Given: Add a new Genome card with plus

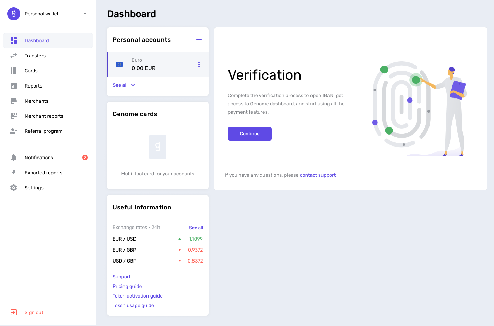Looking at the screenshot, I should [x=199, y=114].
